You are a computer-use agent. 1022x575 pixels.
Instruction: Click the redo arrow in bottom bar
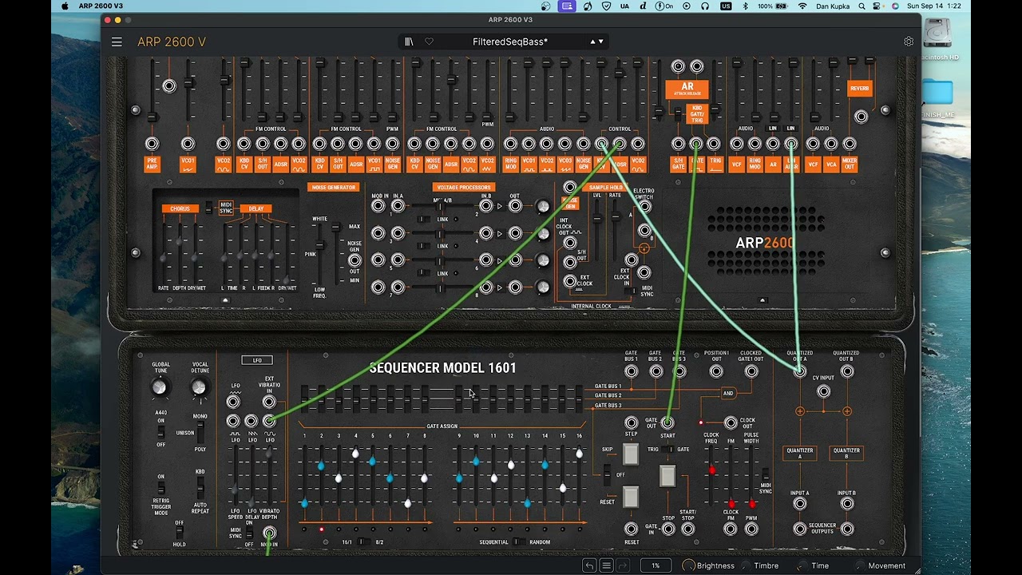point(623,565)
